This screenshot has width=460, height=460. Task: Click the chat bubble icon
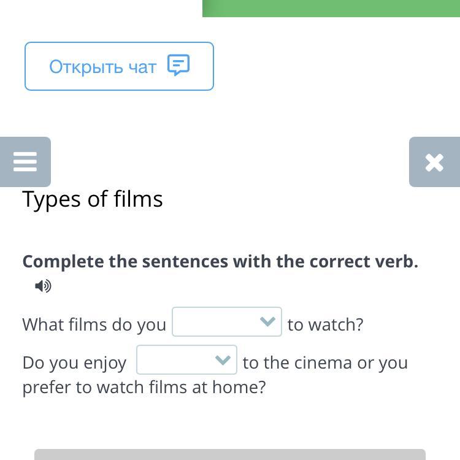(178, 65)
